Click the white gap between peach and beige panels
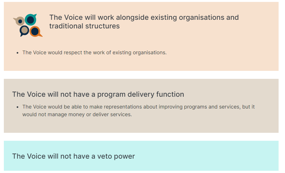Screen dimensions: 285x173 [141, 75]
